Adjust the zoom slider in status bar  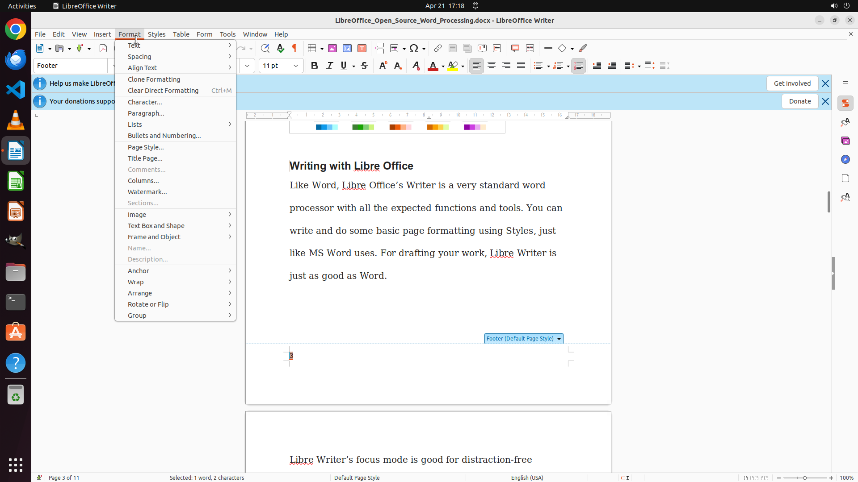[x=805, y=478]
